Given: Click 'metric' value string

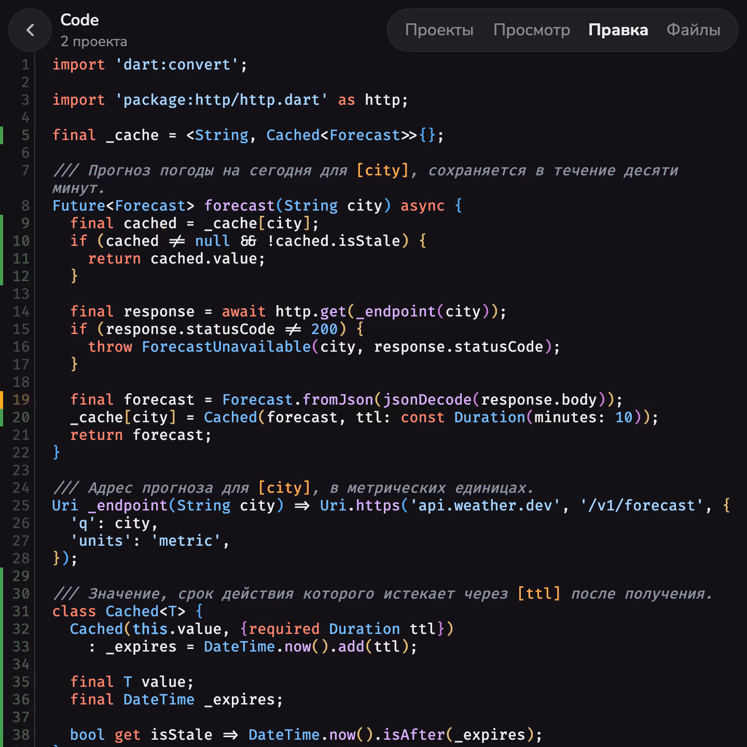Looking at the screenshot, I should click(186, 541).
